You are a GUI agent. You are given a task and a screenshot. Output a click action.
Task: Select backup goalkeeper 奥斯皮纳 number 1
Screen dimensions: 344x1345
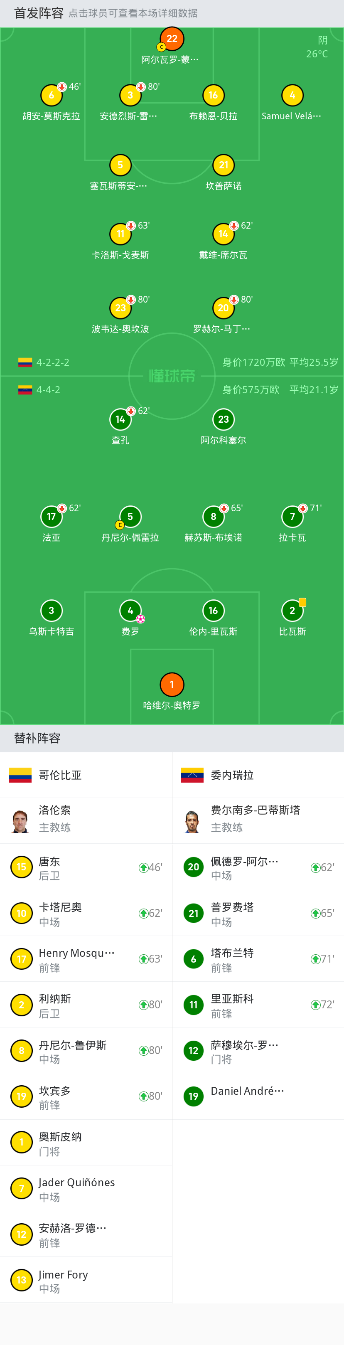[x=86, y=1142]
